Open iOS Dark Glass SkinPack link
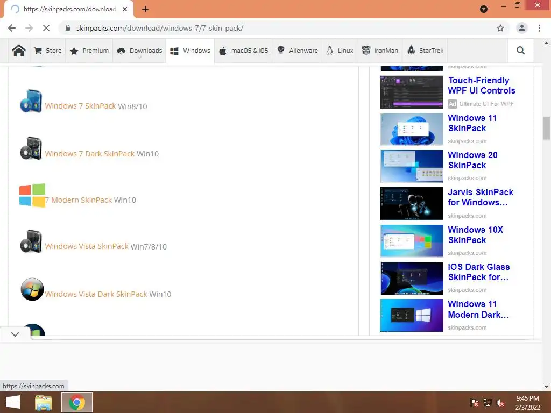Screen dimensions: 551x413 (x=478, y=272)
